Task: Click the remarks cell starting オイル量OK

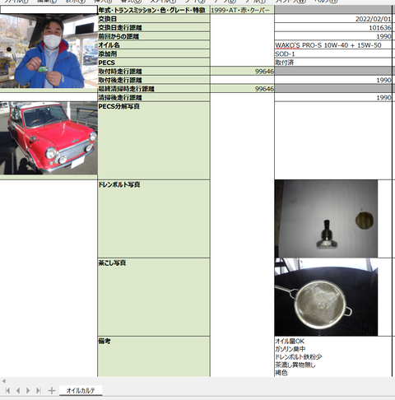Action: tap(333, 356)
